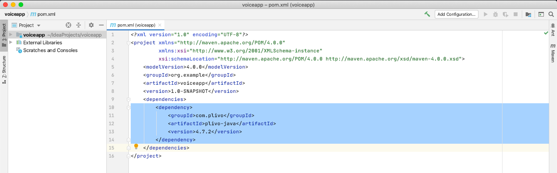Click fold end marker on line 16
Screen dimensions: 557x173
tap(128, 156)
